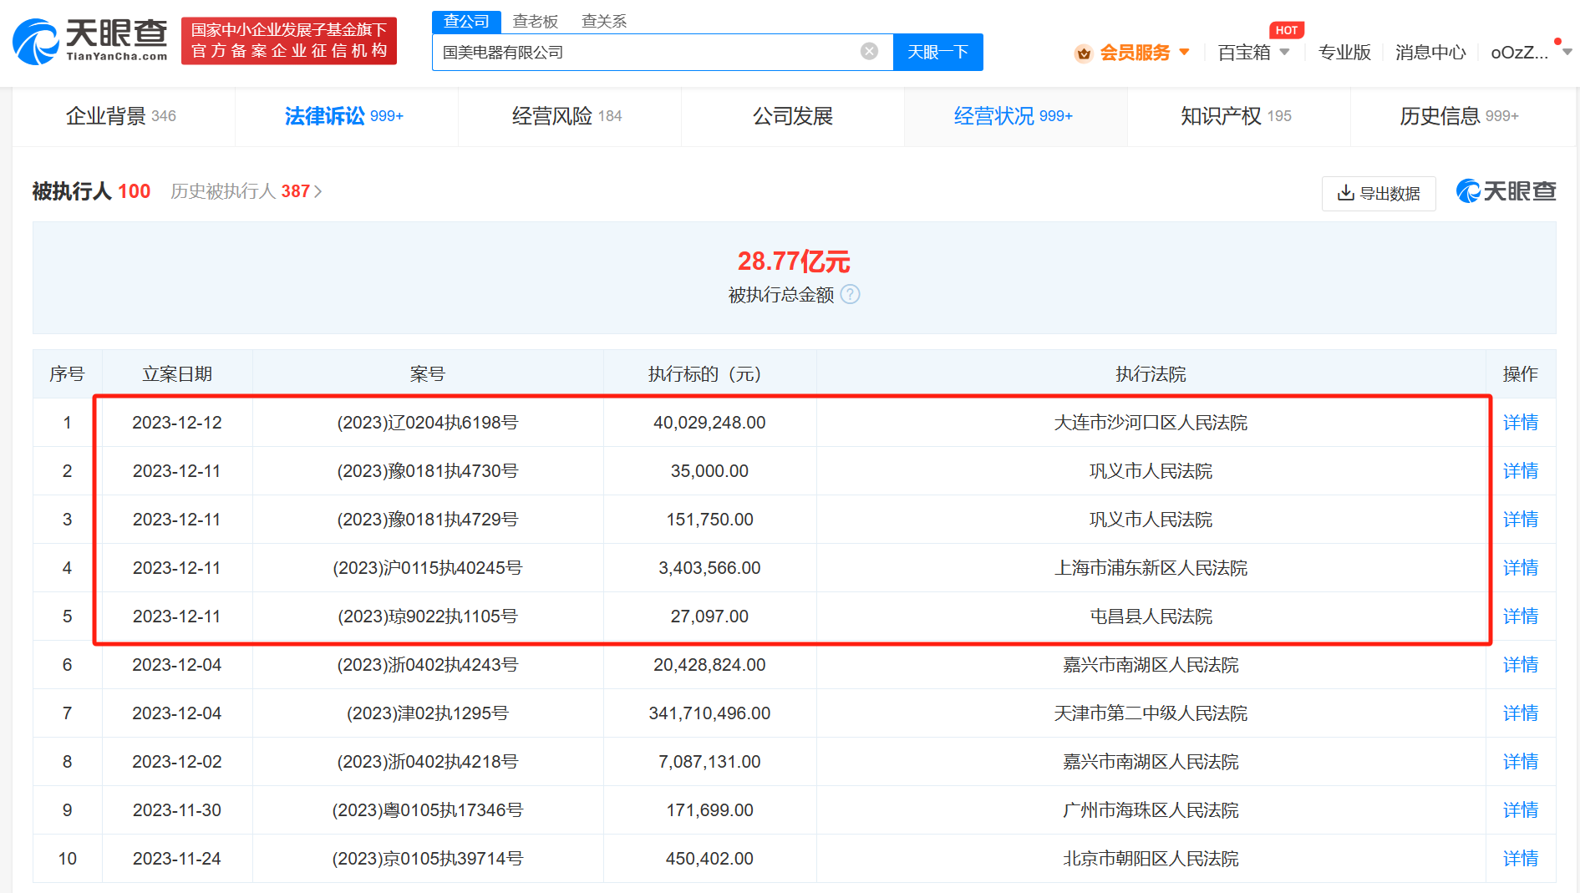Click the help question mark beside 被执行总金额
The height and width of the screenshot is (893, 1580).
tap(850, 295)
